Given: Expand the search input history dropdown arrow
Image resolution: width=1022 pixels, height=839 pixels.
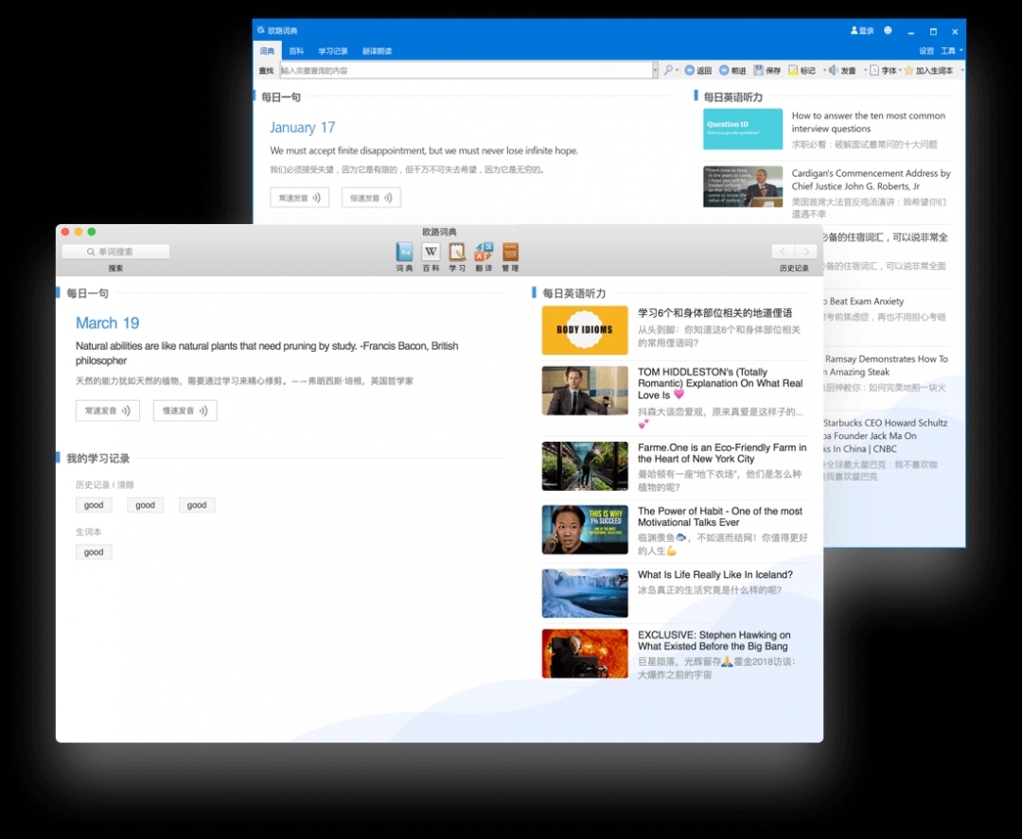Looking at the screenshot, I should click(x=655, y=71).
